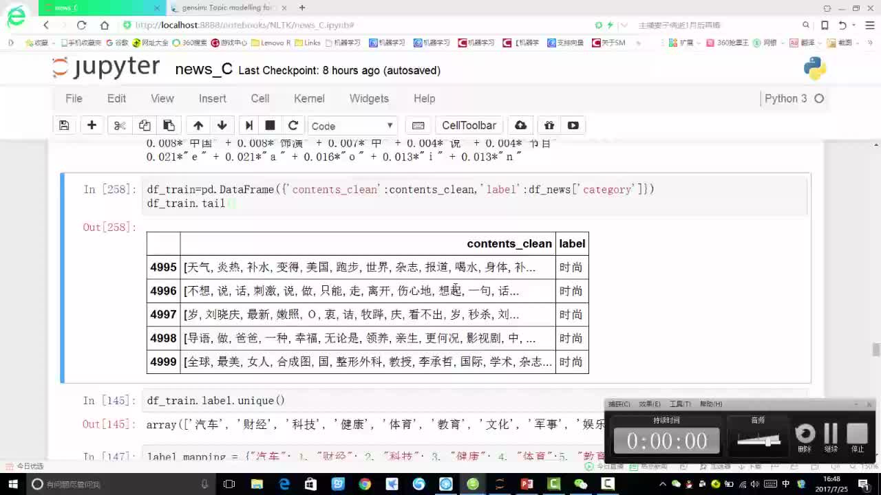Open WeChat from the taskbar
The width and height of the screenshot is (881, 495).
click(581, 484)
